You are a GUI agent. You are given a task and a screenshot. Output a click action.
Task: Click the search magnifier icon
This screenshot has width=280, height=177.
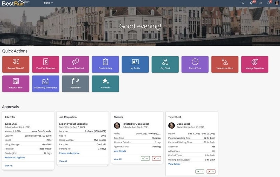coord(243,3)
